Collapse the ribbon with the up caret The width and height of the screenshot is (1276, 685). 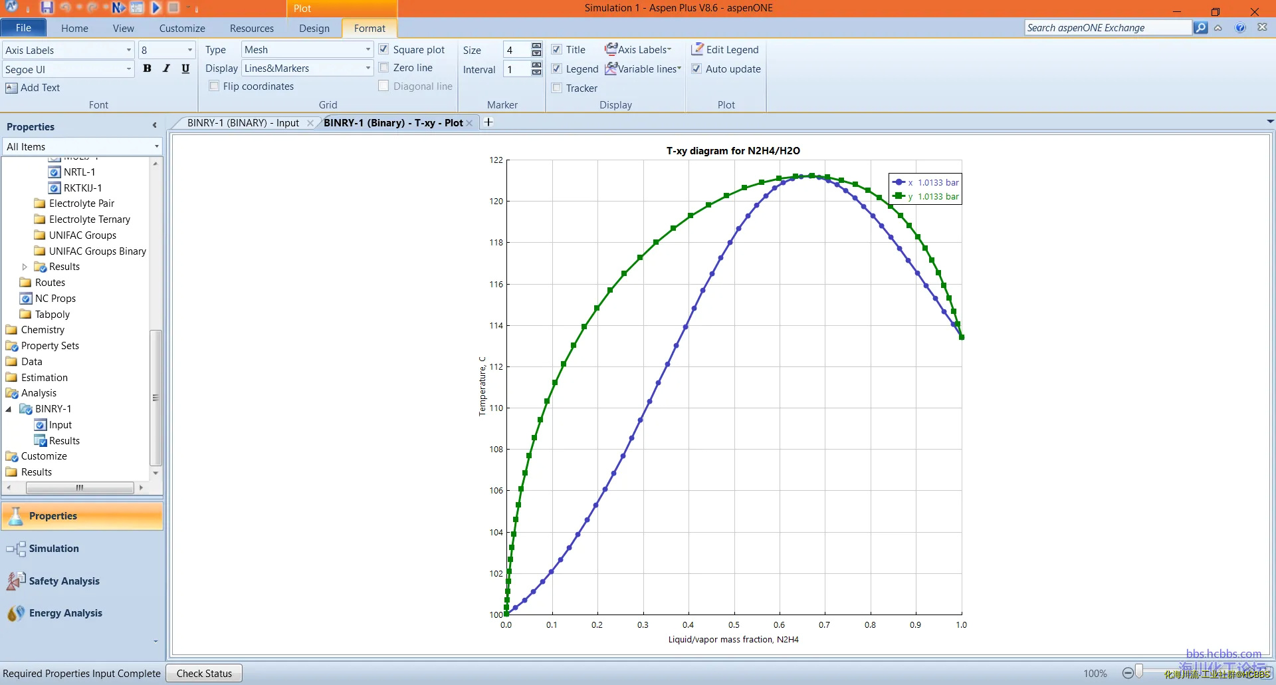(x=1218, y=28)
